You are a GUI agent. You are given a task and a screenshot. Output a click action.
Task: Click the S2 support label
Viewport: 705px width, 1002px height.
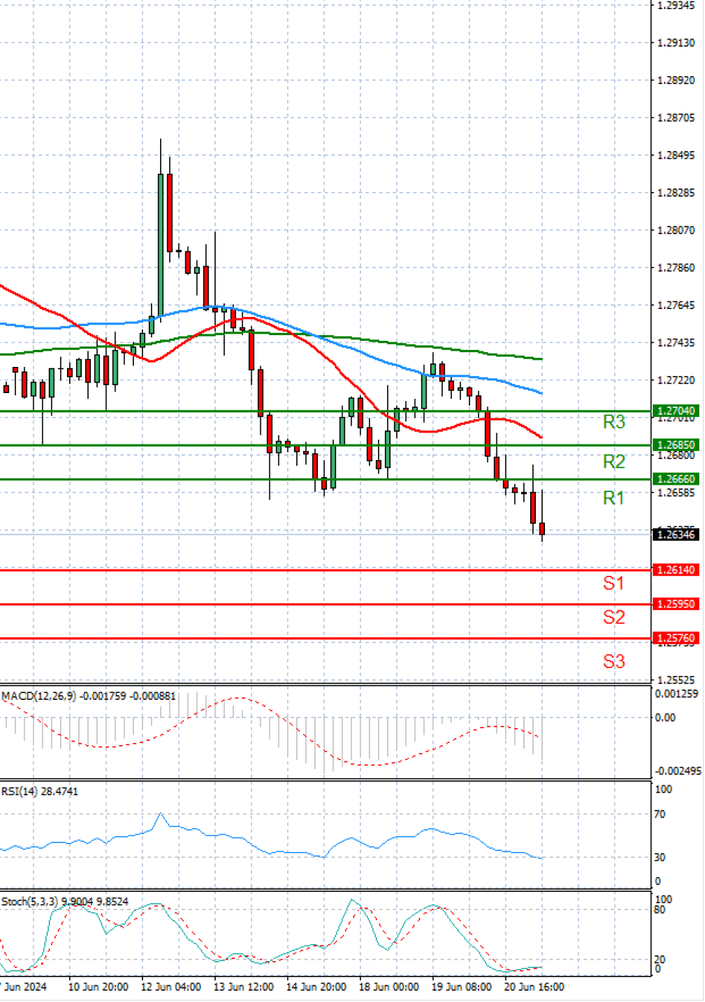613,617
